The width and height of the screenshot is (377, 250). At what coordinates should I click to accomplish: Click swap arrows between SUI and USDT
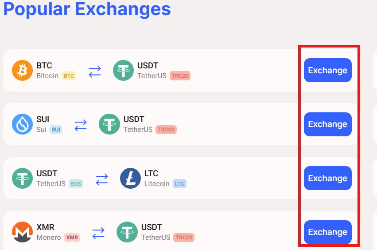[81, 125]
